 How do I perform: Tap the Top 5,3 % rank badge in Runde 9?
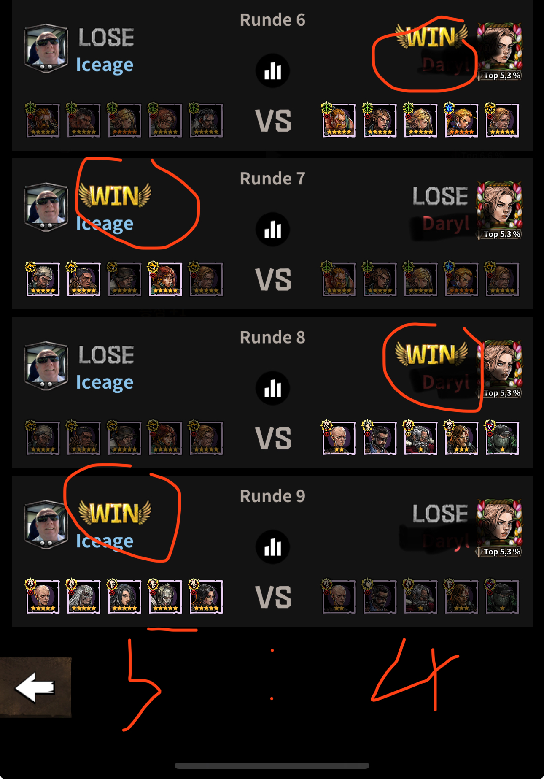500,552
